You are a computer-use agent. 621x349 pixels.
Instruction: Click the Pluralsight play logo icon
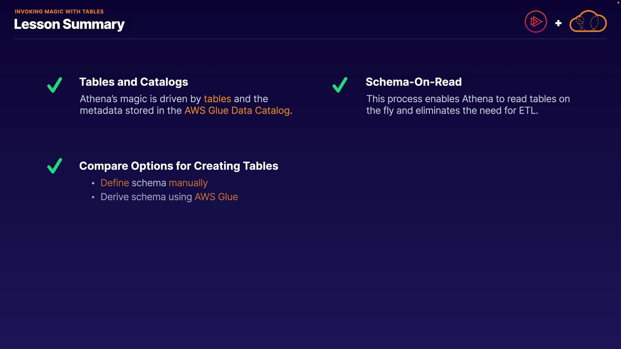(x=536, y=22)
